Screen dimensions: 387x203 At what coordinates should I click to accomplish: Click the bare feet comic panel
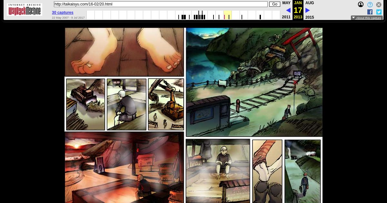[124, 52]
